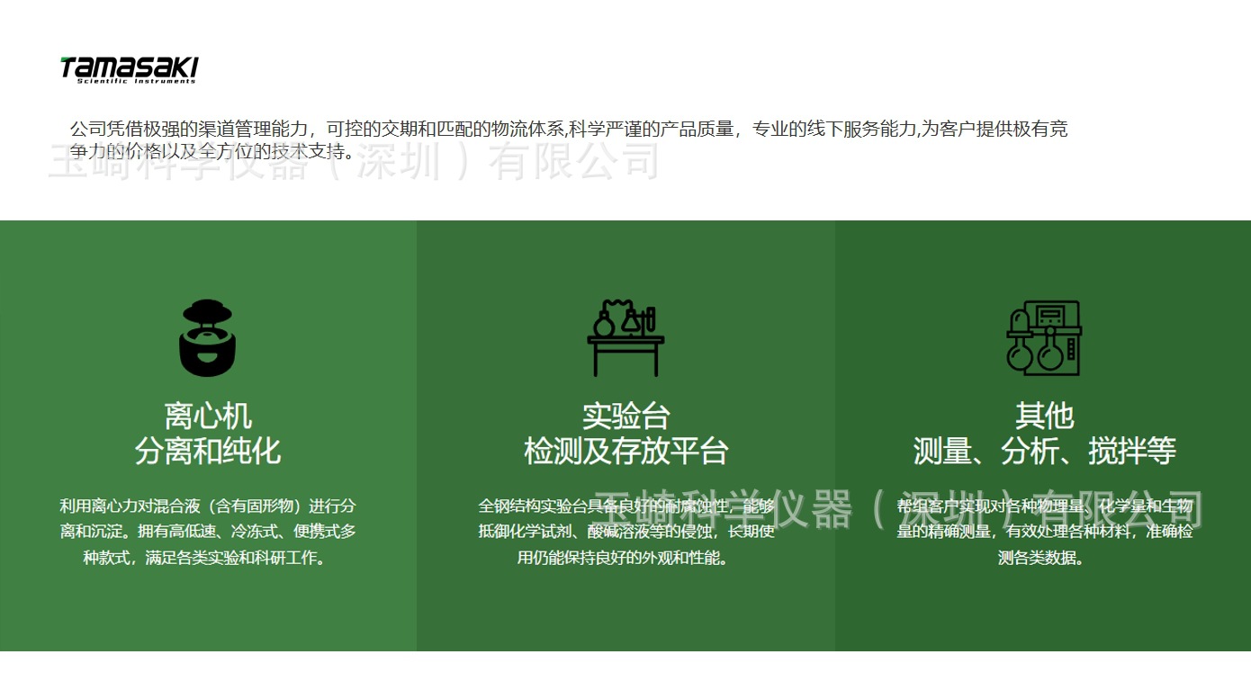Viewport: 1251px width, 699px height.
Task: Open the 实验台 category heading
Action: [x=626, y=415]
